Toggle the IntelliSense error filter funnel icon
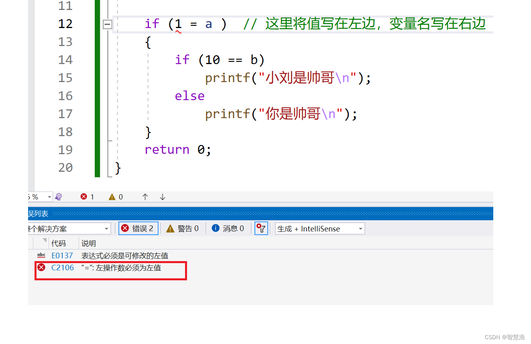 (261, 228)
